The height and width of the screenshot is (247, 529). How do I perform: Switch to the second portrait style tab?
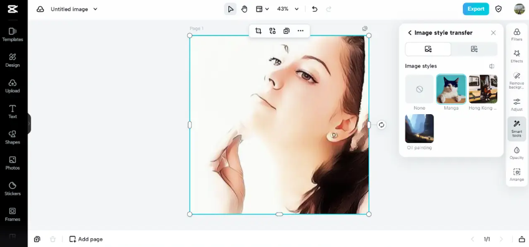[474, 49]
